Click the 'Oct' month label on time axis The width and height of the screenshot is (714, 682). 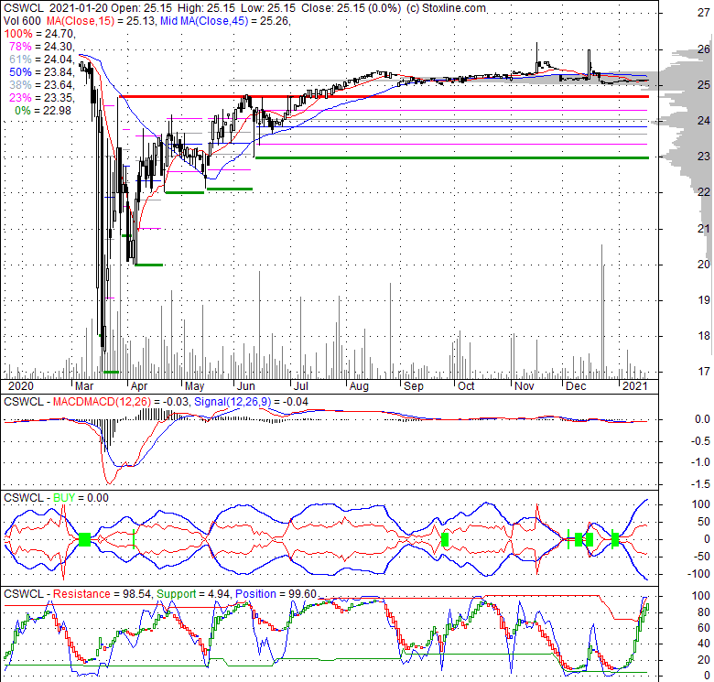click(466, 386)
